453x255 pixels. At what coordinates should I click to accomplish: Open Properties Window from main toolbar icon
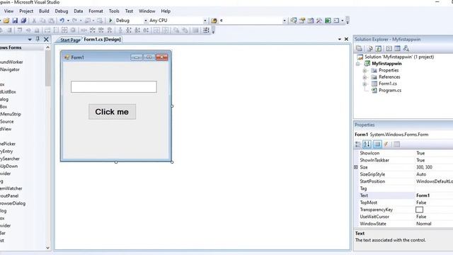tap(302, 21)
